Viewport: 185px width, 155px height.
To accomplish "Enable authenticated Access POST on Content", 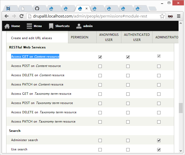I will point(128,66).
